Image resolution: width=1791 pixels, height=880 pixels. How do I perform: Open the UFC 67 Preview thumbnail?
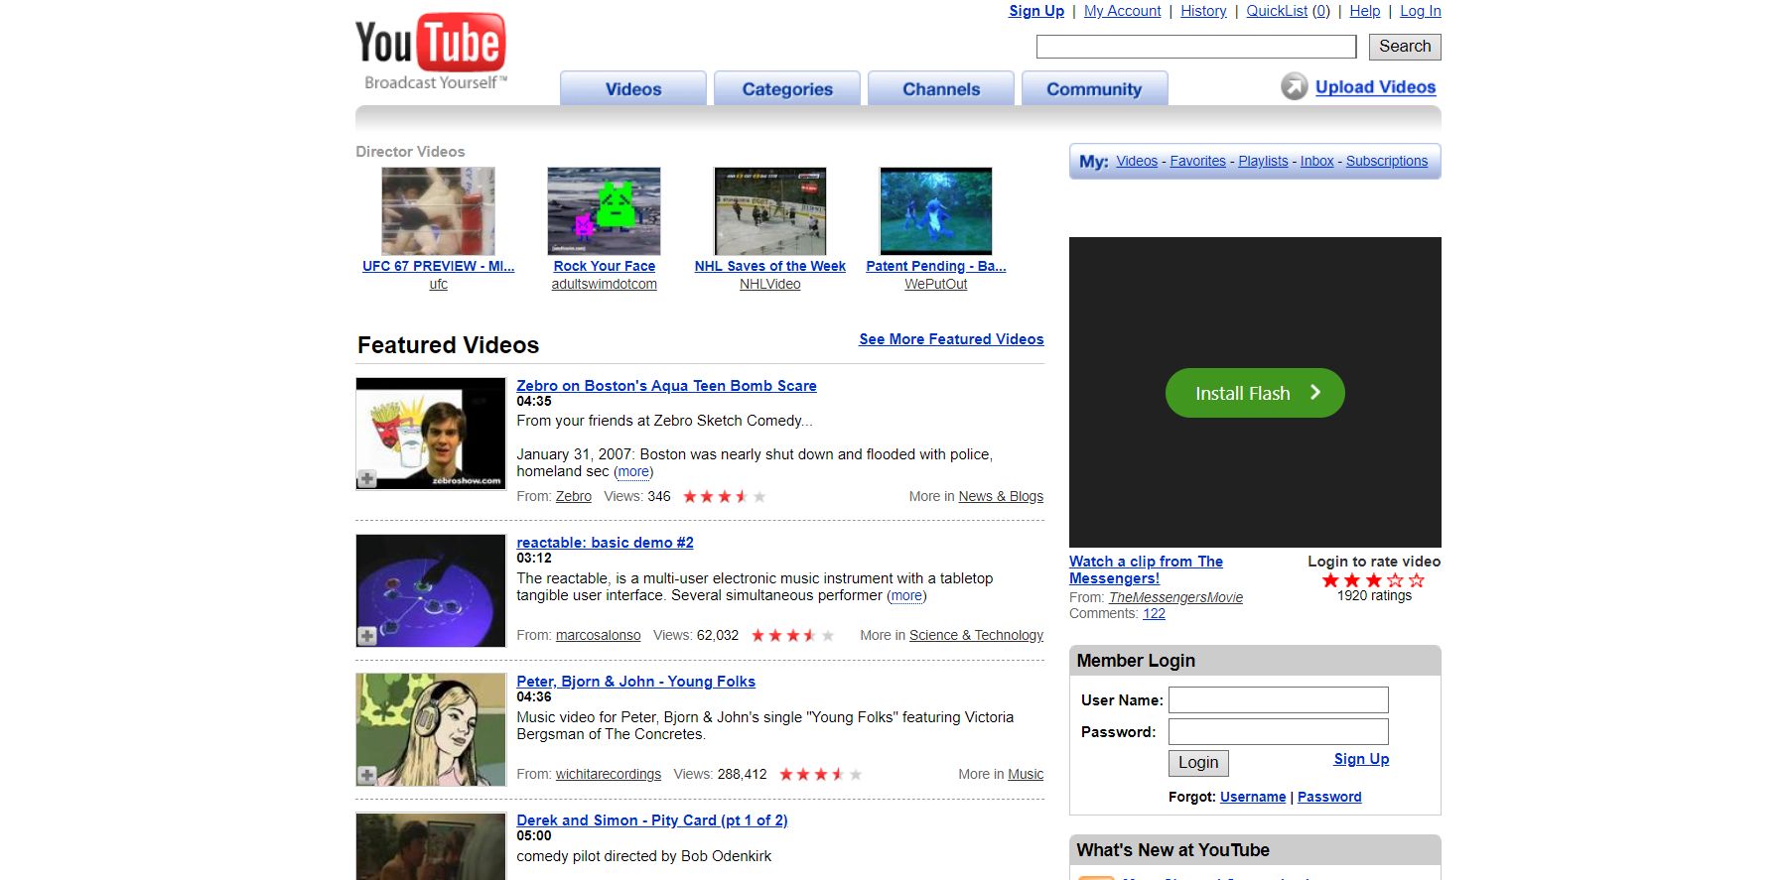tap(438, 211)
